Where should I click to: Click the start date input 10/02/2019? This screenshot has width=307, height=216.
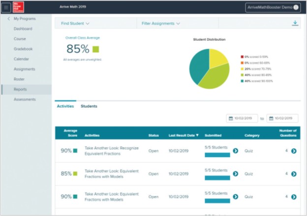point(242,118)
